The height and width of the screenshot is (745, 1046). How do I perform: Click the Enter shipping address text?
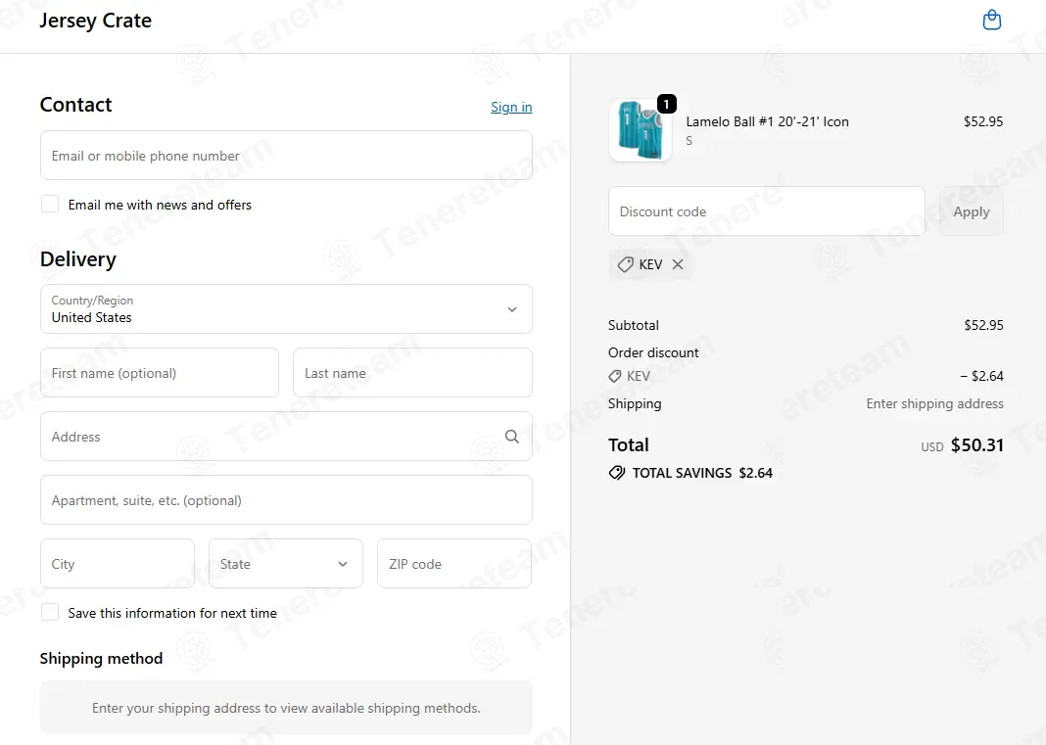pyautogui.click(x=934, y=403)
